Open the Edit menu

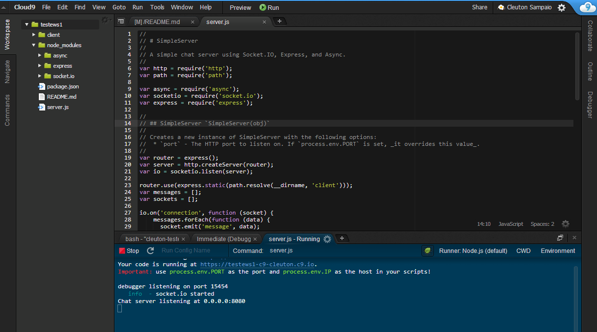[62, 7]
